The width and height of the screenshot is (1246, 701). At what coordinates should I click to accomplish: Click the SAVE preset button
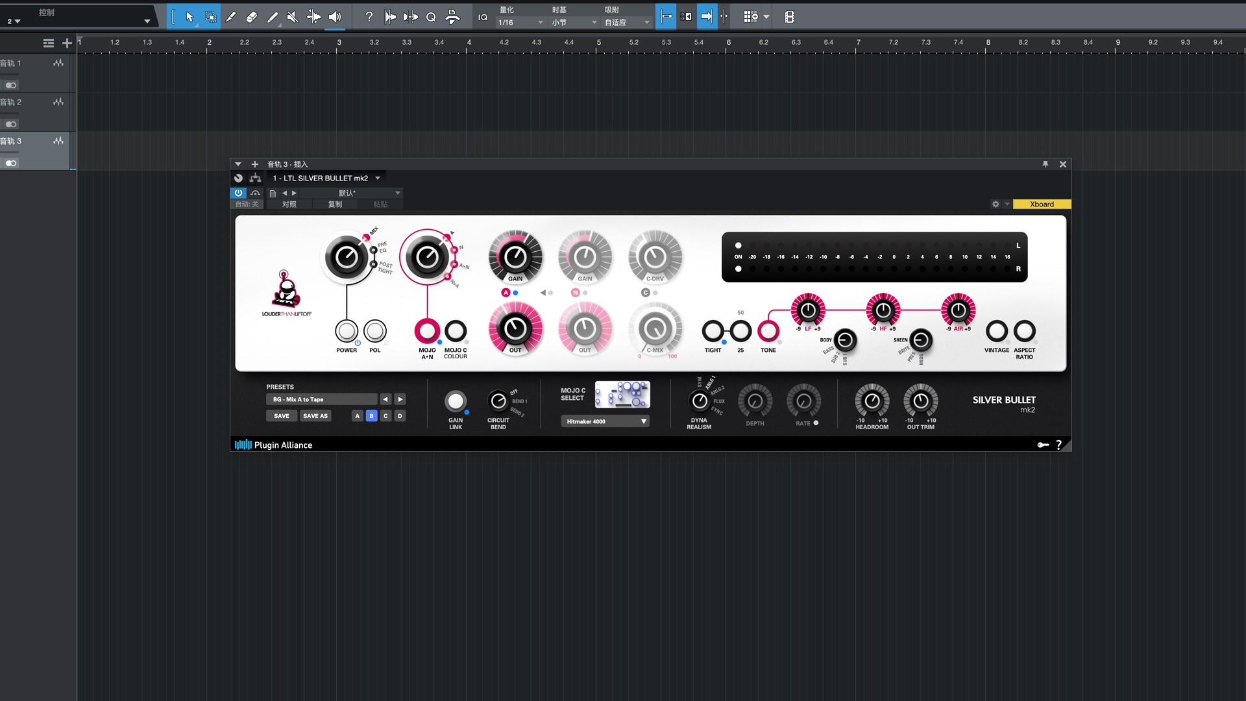tap(282, 416)
